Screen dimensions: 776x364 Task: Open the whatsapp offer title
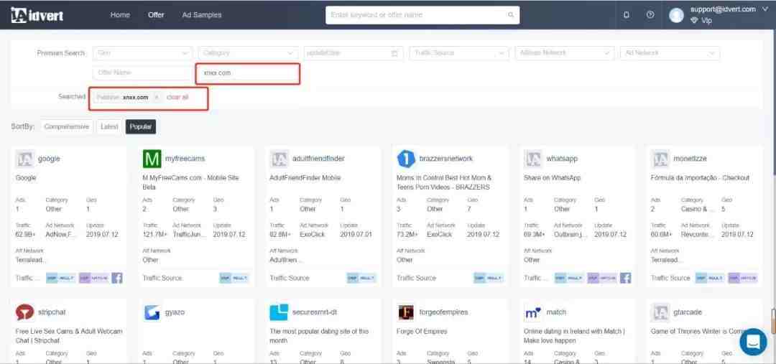562,159
